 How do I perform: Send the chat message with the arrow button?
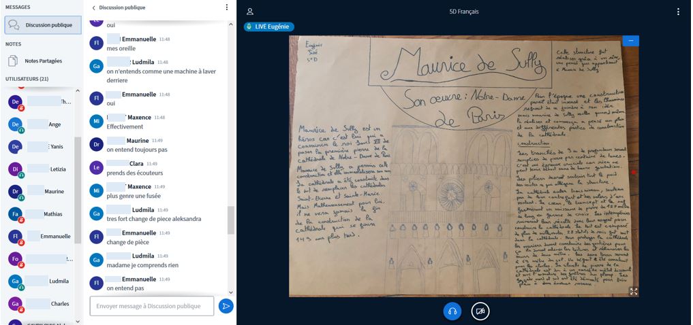[x=226, y=306]
